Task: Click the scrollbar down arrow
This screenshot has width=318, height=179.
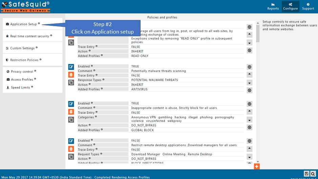Action: (x=258, y=162)
